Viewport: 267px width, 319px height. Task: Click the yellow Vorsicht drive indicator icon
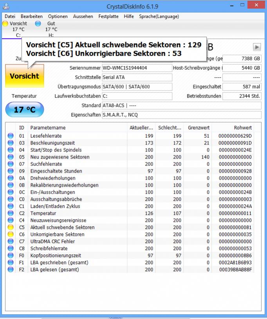pos(5,23)
